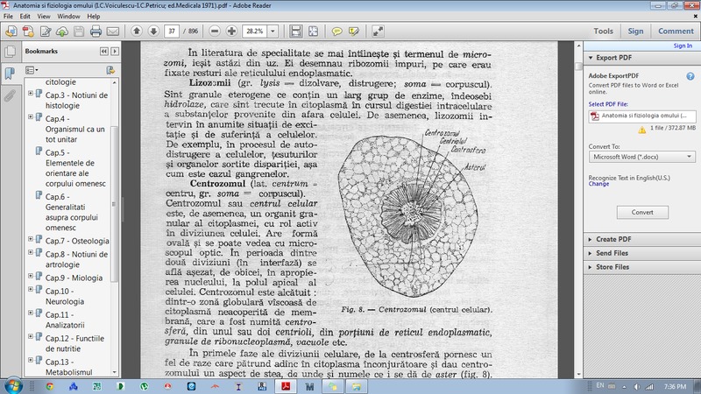Image resolution: width=701 pixels, height=394 pixels.
Task: Add a sticky note comment icon
Action: [x=336, y=31]
